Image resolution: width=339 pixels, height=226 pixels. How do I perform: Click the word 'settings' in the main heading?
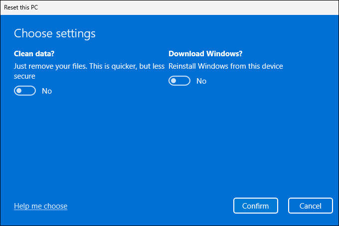(76, 33)
